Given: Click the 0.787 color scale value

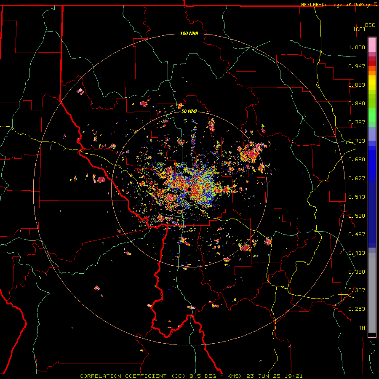Looking at the screenshot, I should click(357, 122).
